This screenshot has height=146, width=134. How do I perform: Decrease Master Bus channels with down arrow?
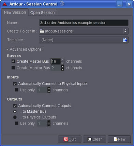coord(62,63)
